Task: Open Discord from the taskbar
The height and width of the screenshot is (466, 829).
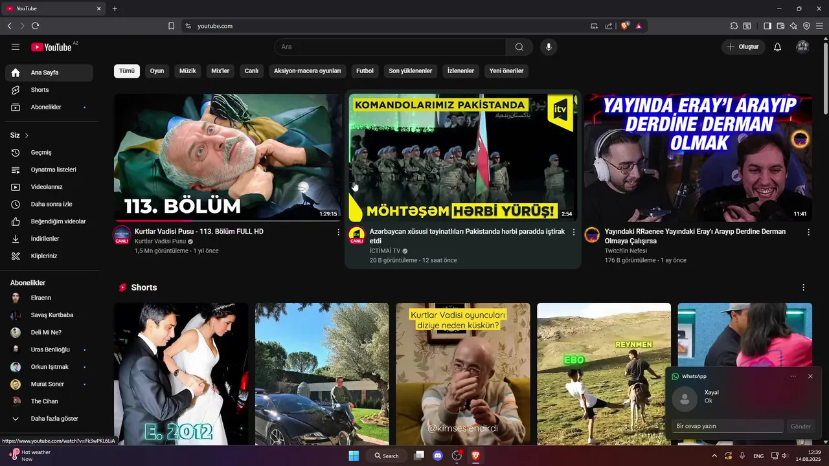Action: pyautogui.click(x=438, y=456)
